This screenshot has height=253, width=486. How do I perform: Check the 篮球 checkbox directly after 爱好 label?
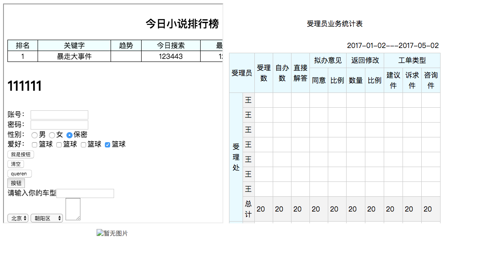pyautogui.click(x=35, y=145)
